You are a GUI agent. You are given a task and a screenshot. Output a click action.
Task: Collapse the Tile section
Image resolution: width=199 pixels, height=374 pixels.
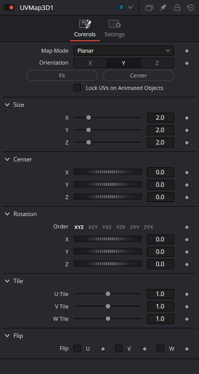(x=7, y=281)
